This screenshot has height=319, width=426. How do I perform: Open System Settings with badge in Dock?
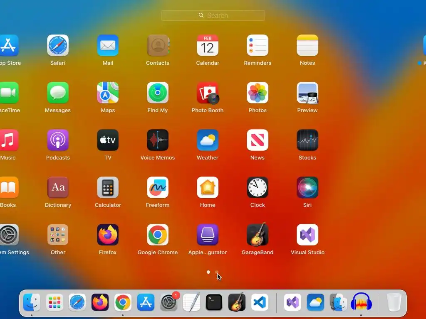[169, 302]
